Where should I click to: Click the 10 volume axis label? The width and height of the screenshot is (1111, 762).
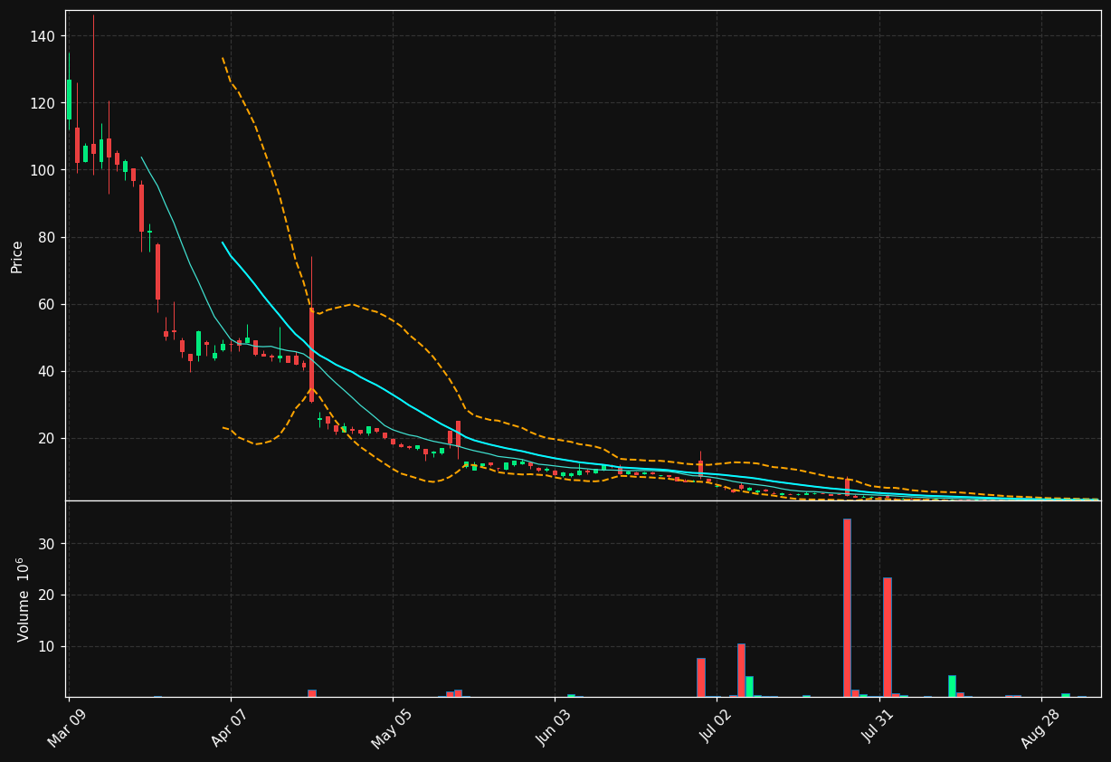coord(47,646)
